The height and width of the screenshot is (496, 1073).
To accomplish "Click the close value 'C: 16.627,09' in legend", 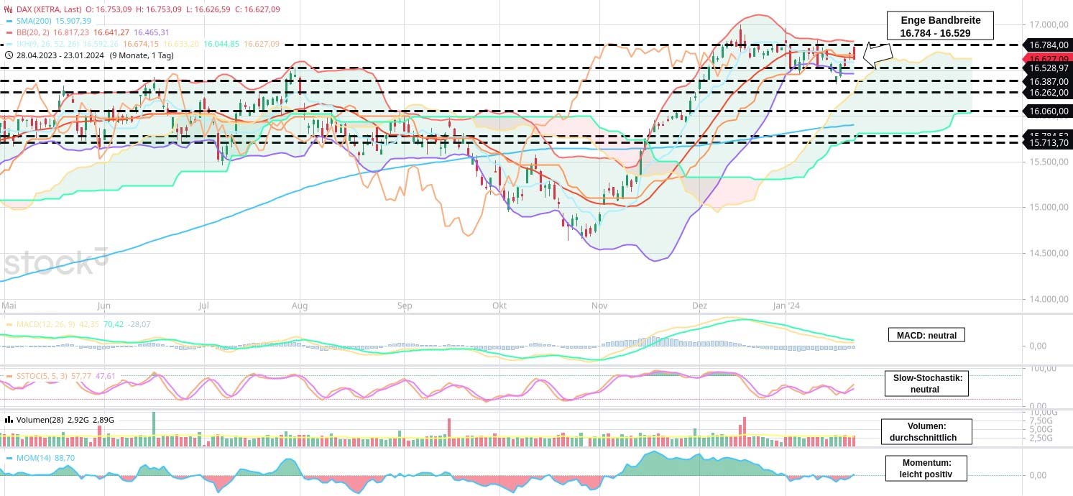I will (258, 9).
